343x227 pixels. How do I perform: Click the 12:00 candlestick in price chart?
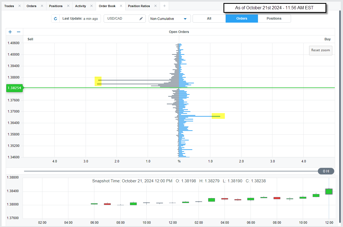point(329,192)
